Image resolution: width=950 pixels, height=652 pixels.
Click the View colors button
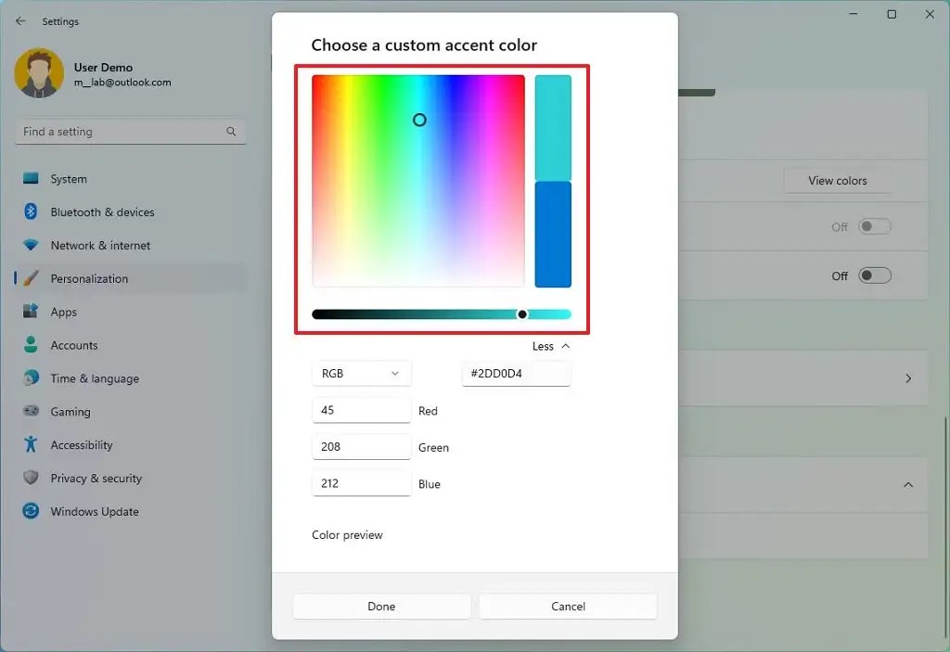pyautogui.click(x=837, y=181)
